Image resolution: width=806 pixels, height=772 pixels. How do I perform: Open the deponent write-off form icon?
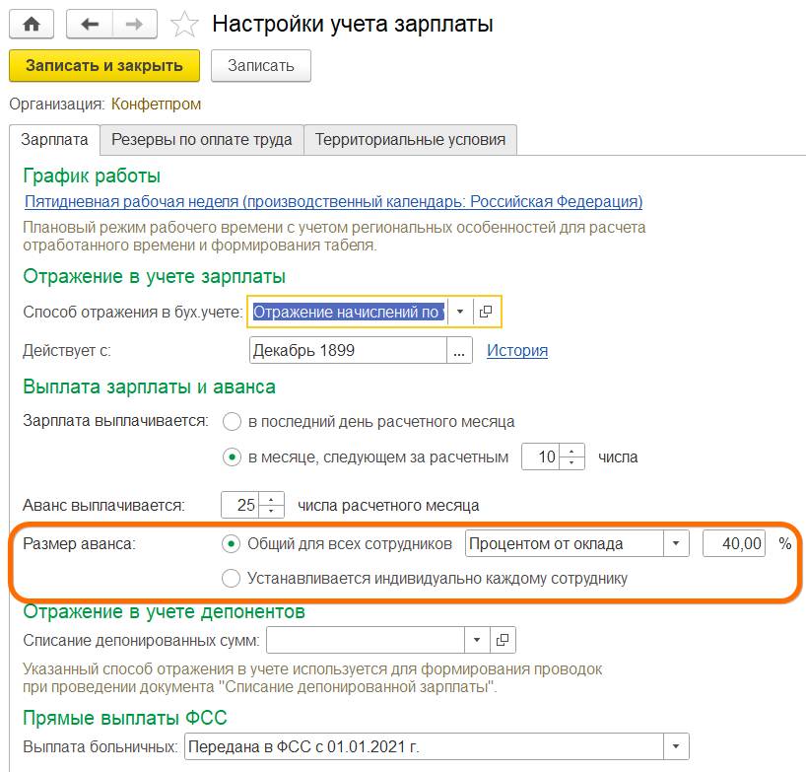503,641
